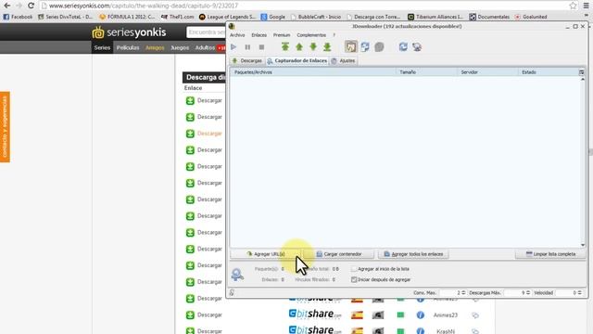593x334 pixels.
Task: Click the Cargar contenedor button
Action: point(339,254)
